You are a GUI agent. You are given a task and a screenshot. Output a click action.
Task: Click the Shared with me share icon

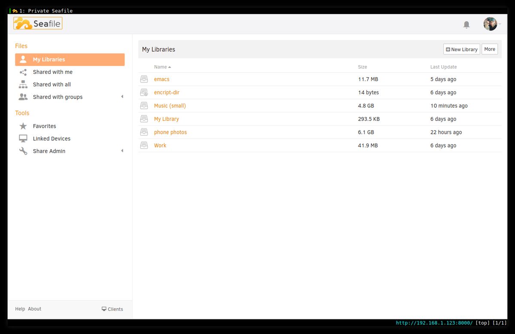23,72
